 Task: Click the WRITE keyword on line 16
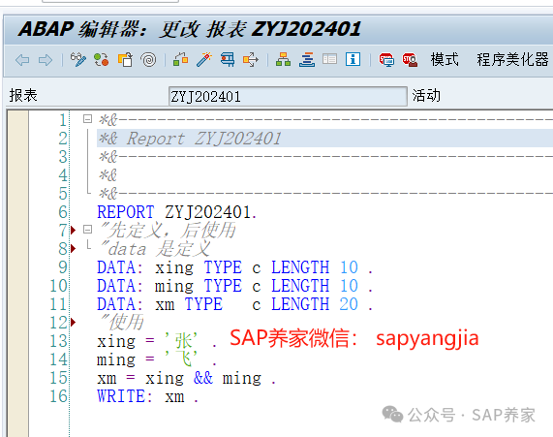click(121, 396)
